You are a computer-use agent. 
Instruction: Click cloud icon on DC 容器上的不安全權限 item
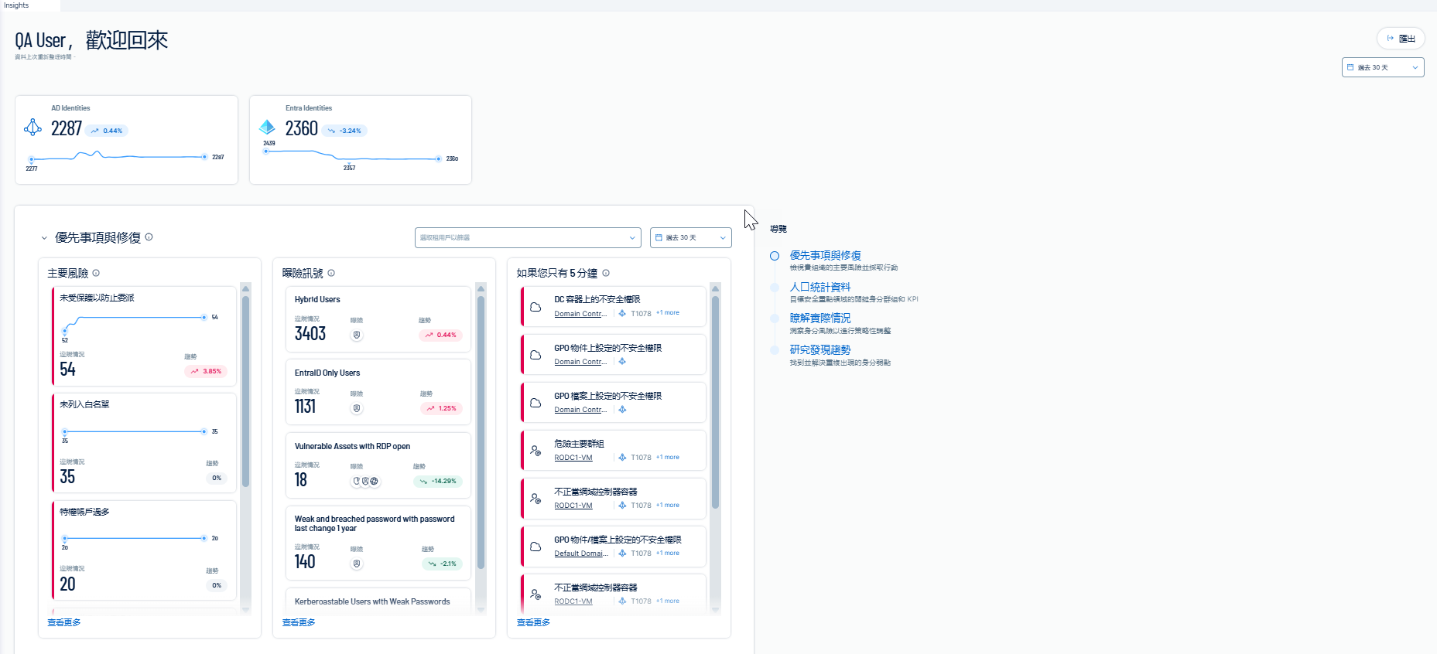[x=535, y=307]
